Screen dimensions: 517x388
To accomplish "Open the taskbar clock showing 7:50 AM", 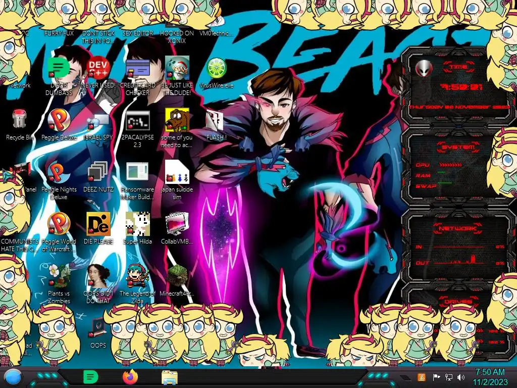I will [x=490, y=377].
